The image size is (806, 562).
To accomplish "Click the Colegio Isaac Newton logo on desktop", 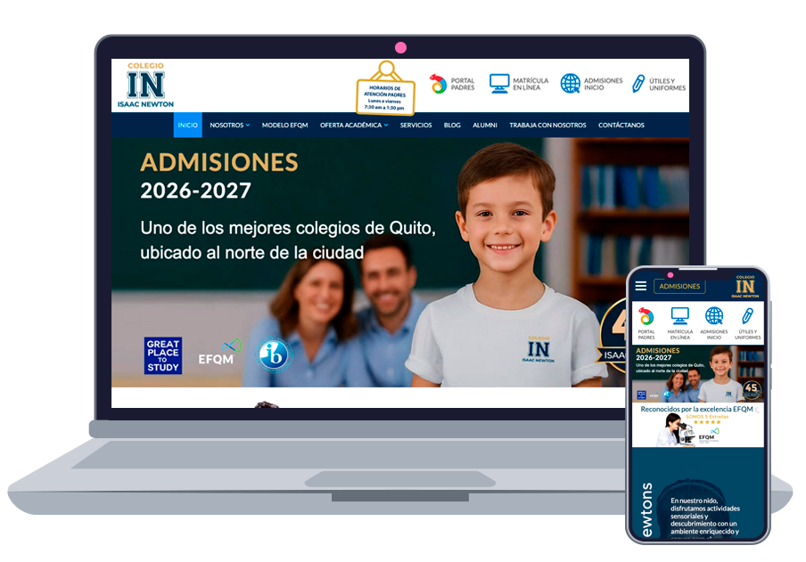I will pyautogui.click(x=145, y=86).
